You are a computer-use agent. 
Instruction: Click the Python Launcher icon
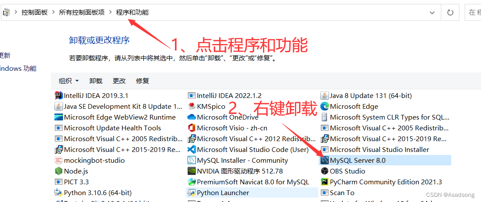(192, 193)
